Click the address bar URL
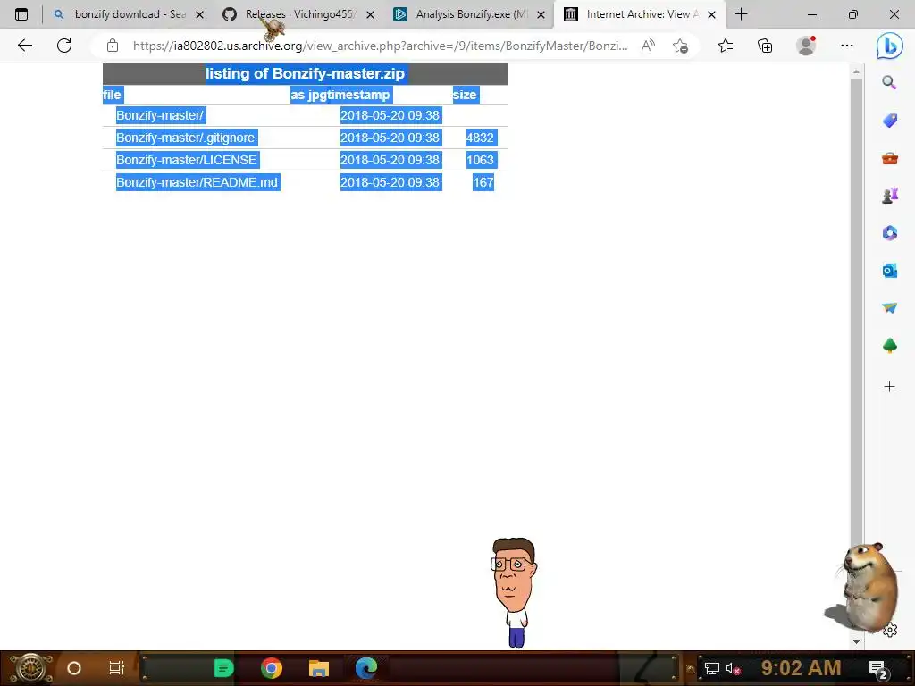The height and width of the screenshot is (686, 915). (x=380, y=46)
